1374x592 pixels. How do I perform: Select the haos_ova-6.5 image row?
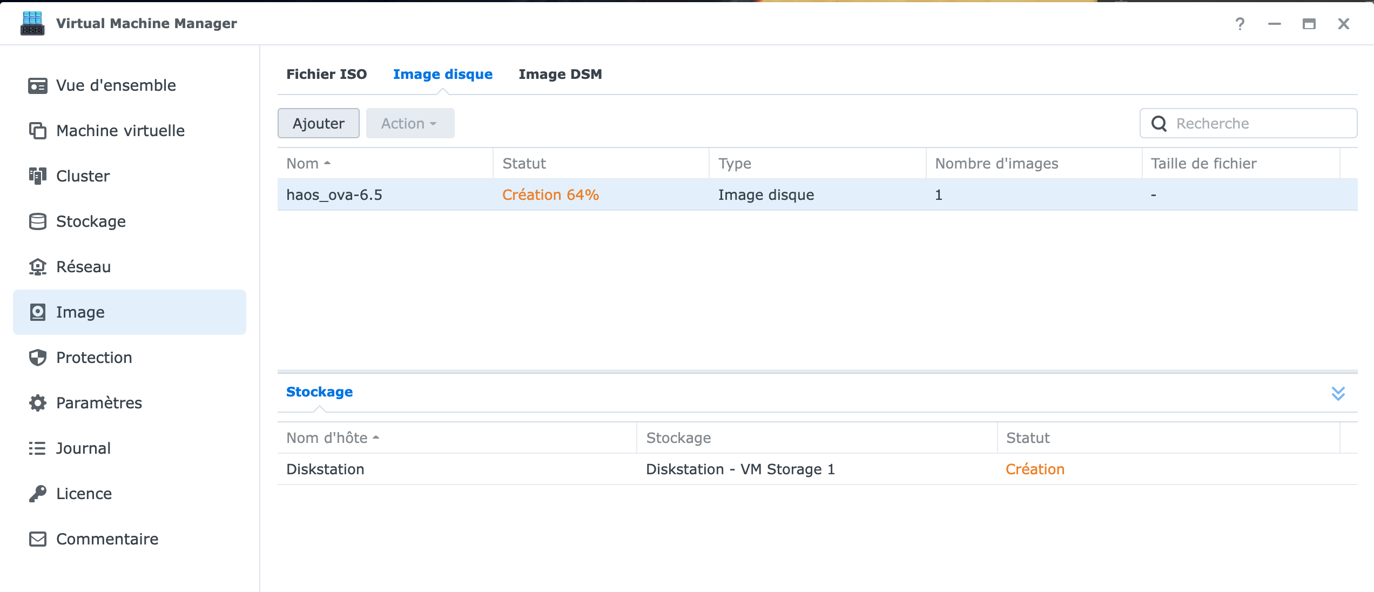pos(818,195)
